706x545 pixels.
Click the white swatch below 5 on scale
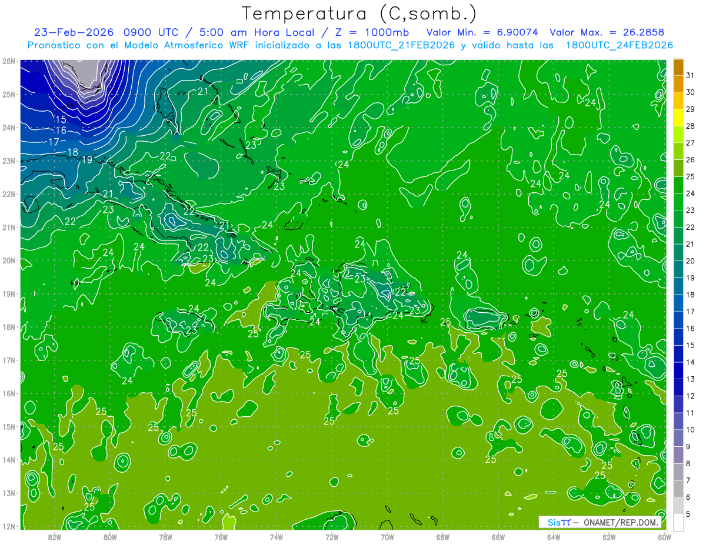click(x=678, y=523)
